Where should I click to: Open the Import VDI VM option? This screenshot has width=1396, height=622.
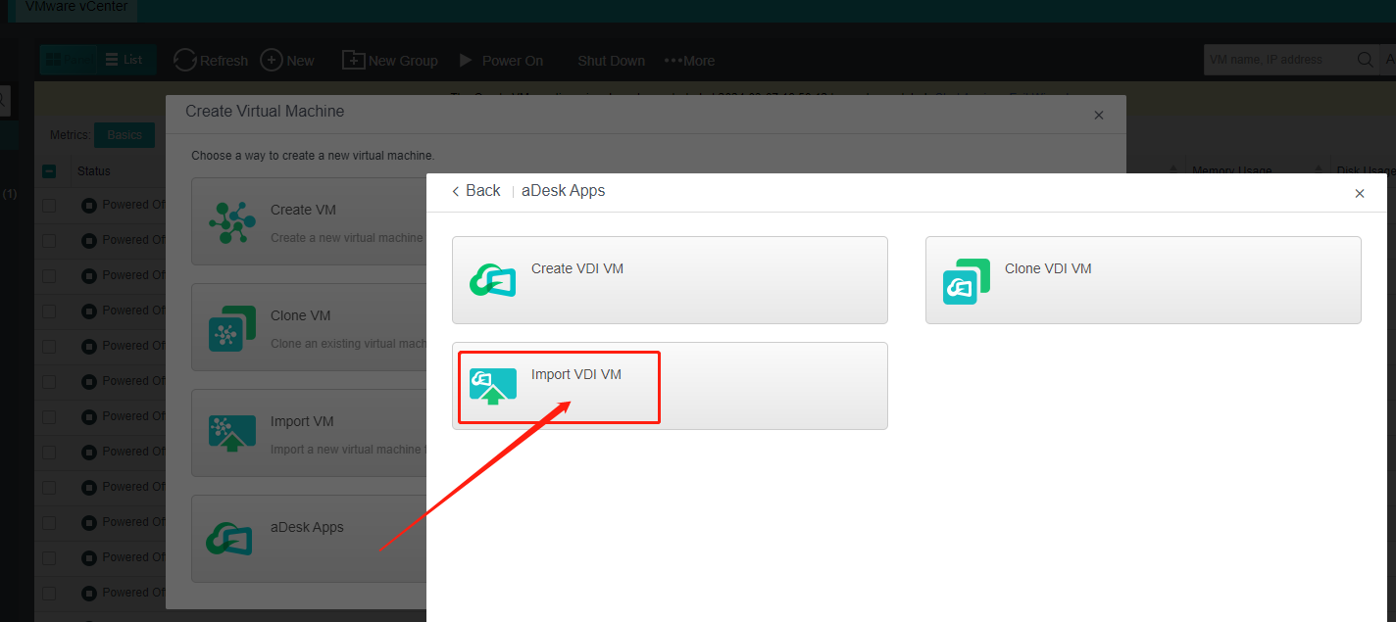[x=670, y=386]
